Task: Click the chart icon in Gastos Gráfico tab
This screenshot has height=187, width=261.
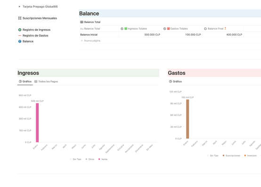Action: tap(171, 81)
